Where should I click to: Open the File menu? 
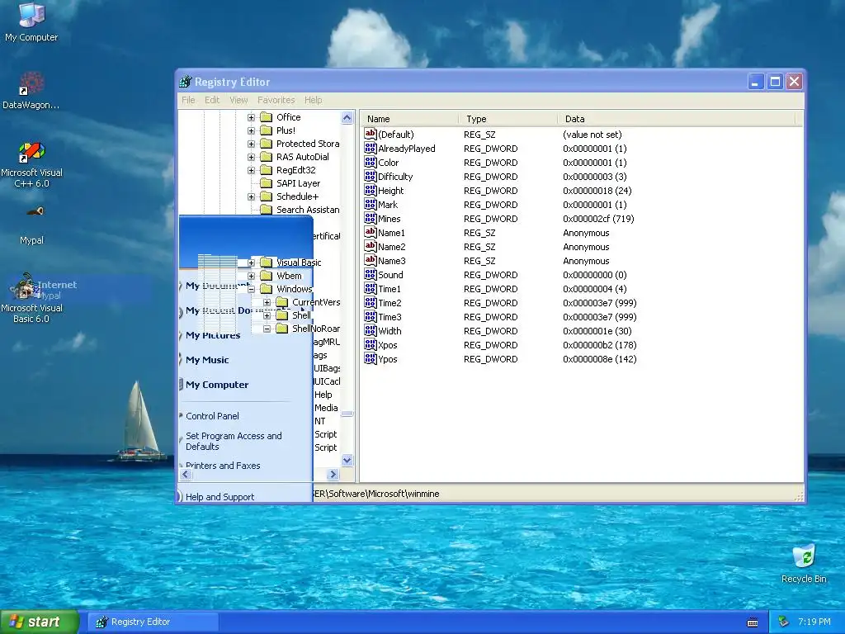189,100
